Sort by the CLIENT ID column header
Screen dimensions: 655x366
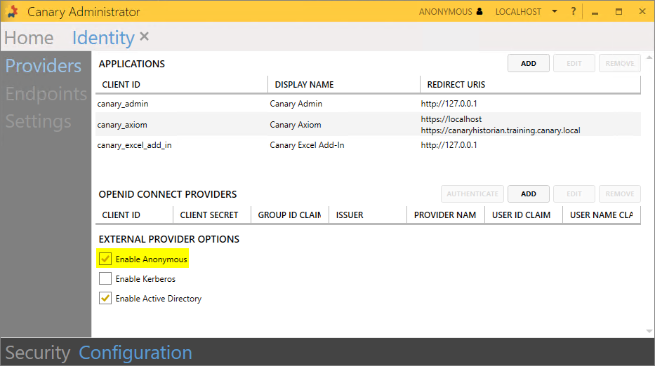coord(120,84)
